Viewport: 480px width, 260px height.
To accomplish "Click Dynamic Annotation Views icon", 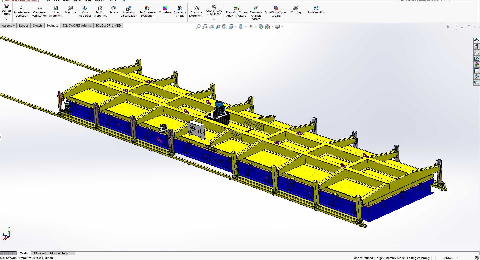I will coord(224,27).
